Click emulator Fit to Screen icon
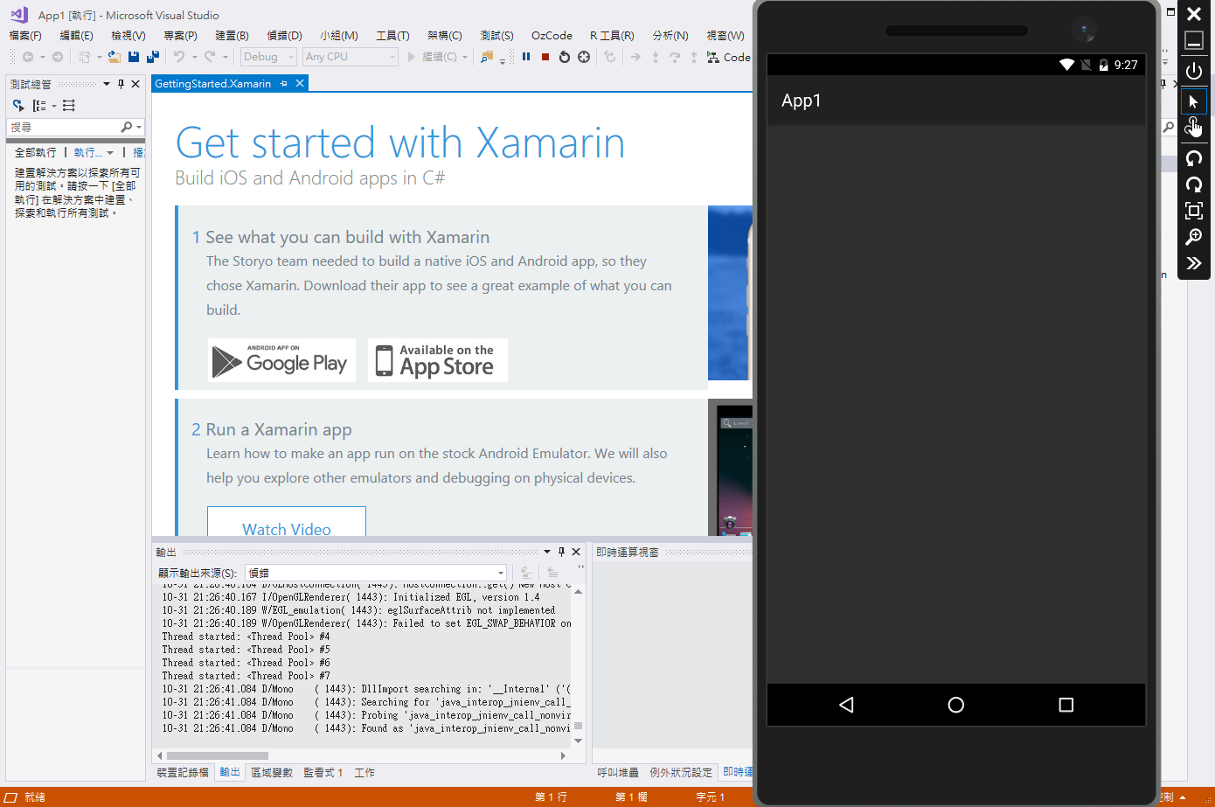 click(1194, 211)
